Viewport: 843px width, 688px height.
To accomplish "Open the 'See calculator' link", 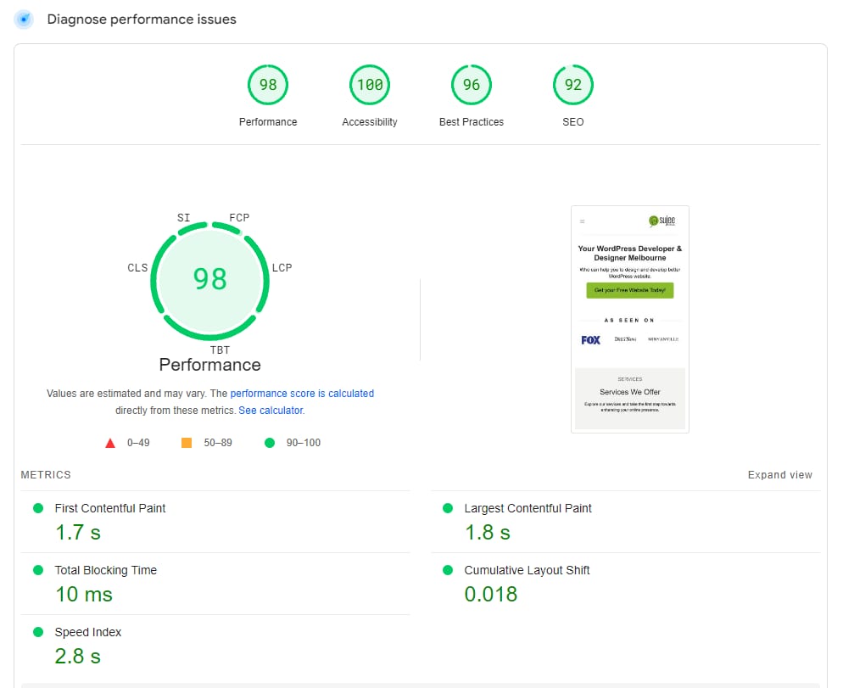I will tap(271, 411).
